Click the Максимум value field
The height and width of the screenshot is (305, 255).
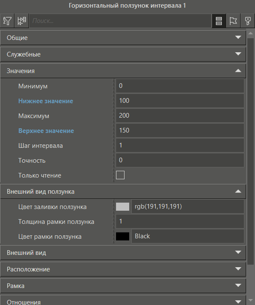[180, 116]
